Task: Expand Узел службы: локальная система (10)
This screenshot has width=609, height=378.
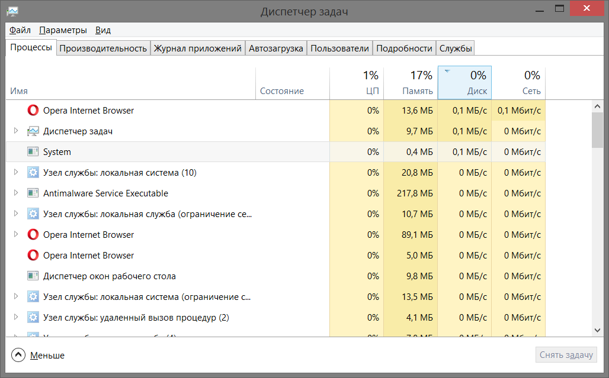Action: pos(16,173)
